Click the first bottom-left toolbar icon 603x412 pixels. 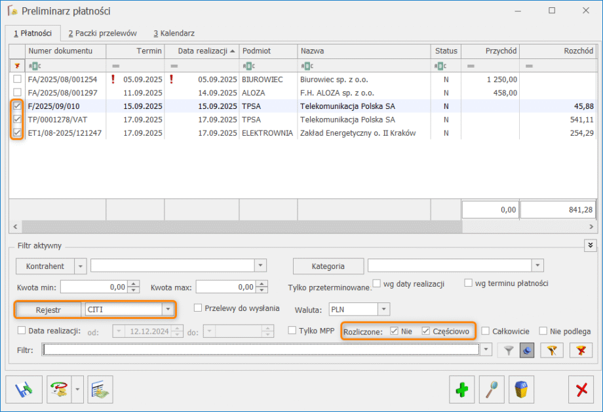coord(24,390)
